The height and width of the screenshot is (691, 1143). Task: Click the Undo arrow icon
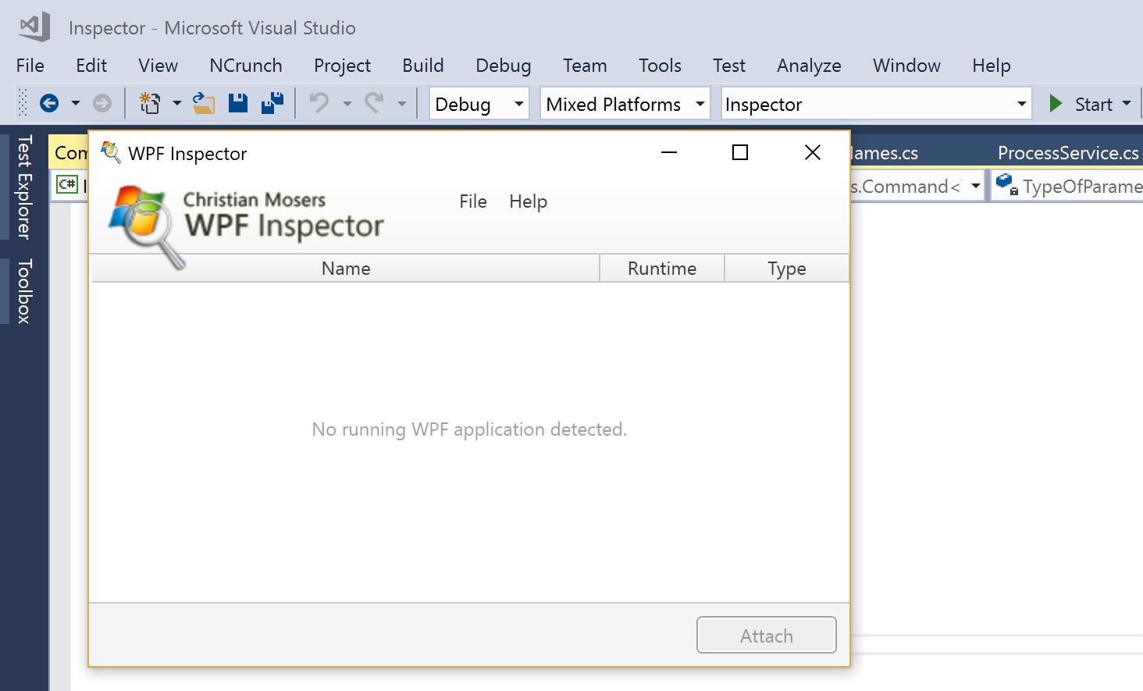pos(319,103)
